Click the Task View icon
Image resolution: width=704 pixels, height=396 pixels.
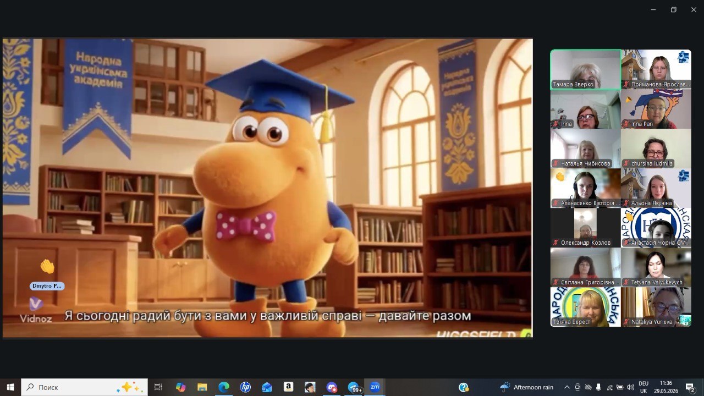coord(158,387)
